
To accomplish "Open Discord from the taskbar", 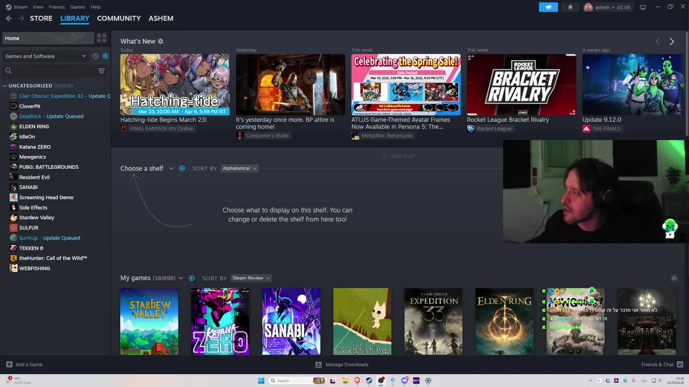I will pyautogui.click(x=404, y=381).
